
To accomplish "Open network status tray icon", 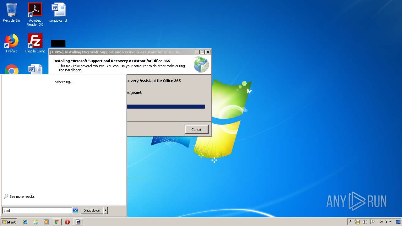I will click(x=357, y=222).
